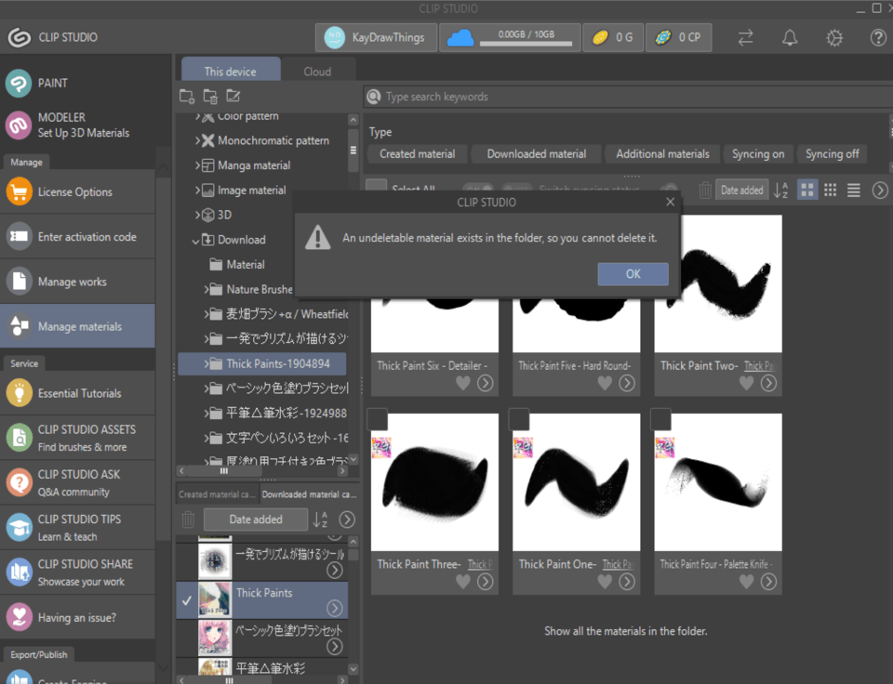Open CLIP STUDIO TIPS Learn & teach
The height and width of the screenshot is (684, 893).
coord(77,528)
